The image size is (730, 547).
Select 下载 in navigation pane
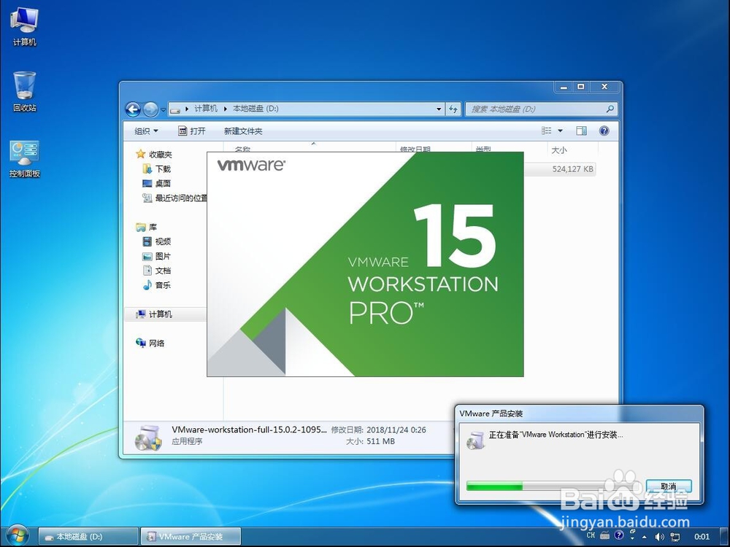tap(157, 169)
